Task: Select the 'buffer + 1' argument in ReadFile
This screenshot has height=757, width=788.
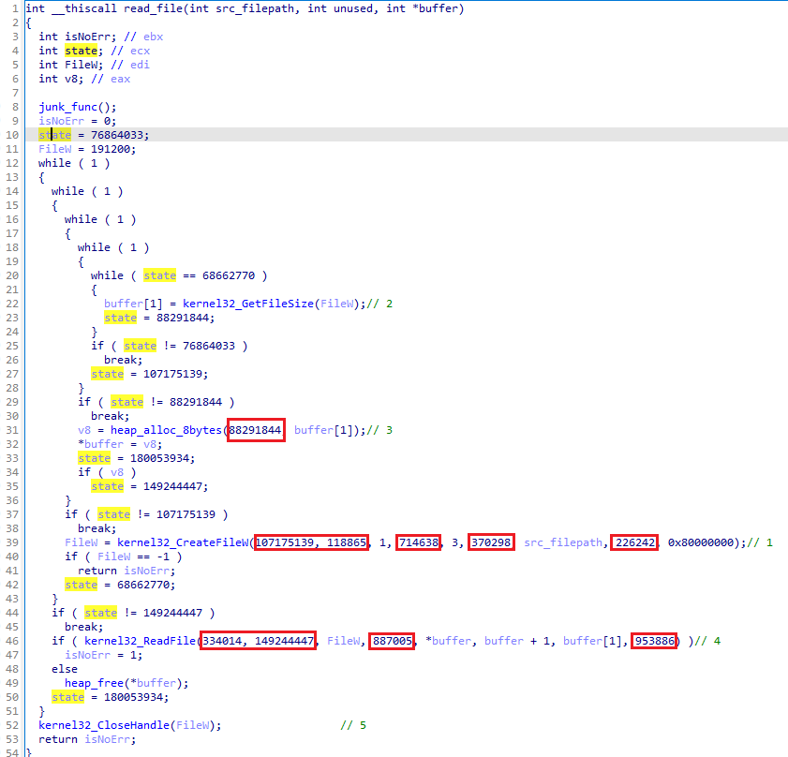Action: pos(517,642)
